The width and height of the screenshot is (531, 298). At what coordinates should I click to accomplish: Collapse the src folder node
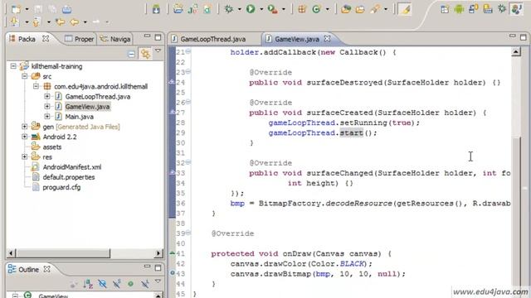pyautogui.click(x=25, y=76)
